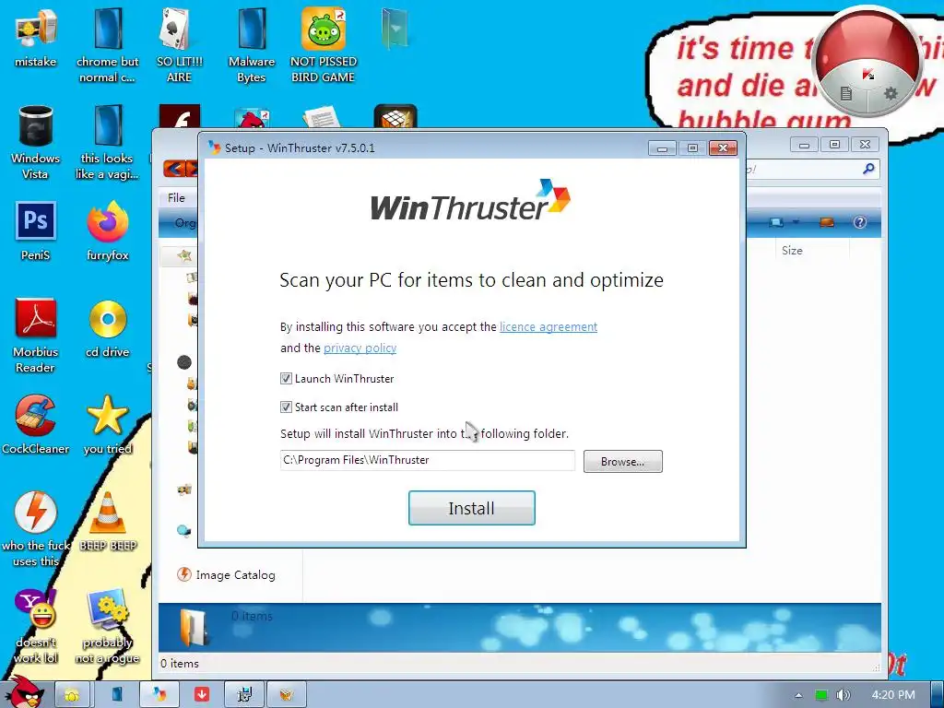Select the Malware Bytes desktop icon
This screenshot has width=944, height=708.
pos(251,45)
